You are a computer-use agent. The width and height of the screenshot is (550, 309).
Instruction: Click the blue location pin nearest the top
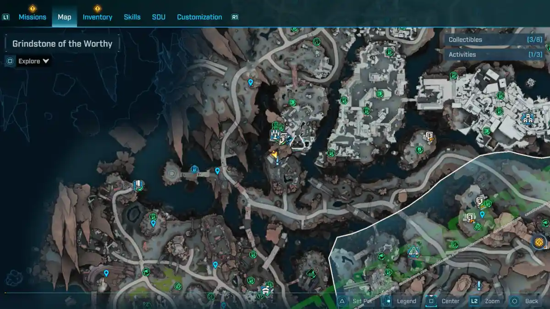pyautogui.click(x=250, y=82)
